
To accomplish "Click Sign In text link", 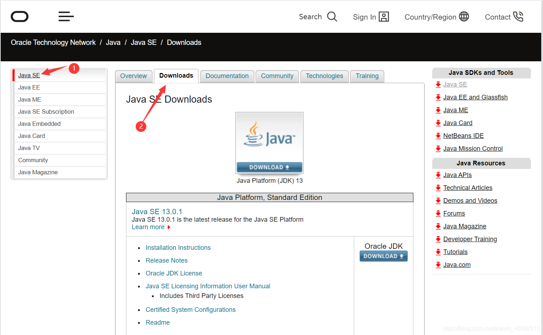I will 364,17.
